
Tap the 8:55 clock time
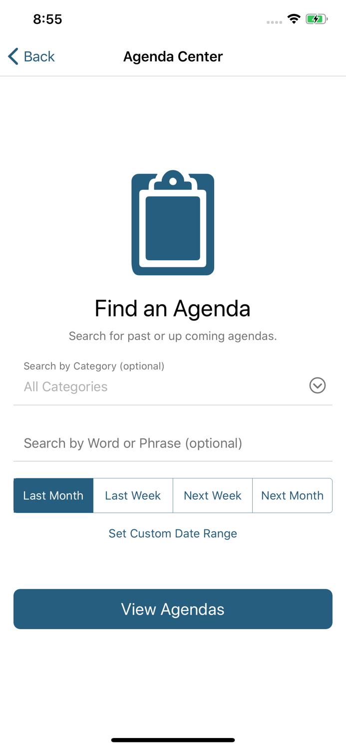(x=47, y=19)
